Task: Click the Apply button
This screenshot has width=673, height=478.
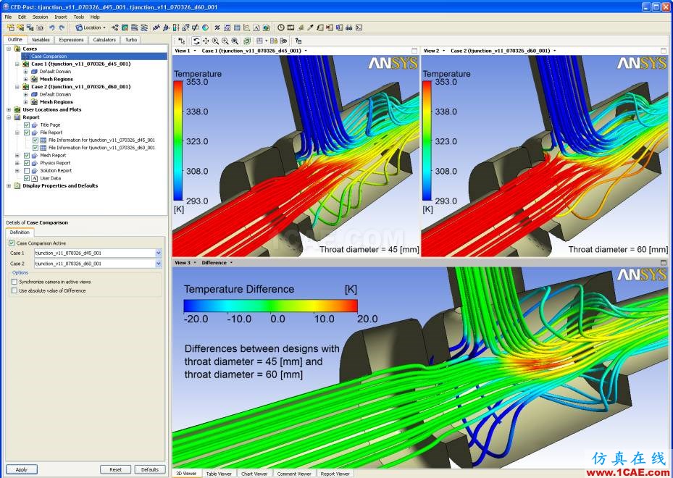Action: (22, 469)
